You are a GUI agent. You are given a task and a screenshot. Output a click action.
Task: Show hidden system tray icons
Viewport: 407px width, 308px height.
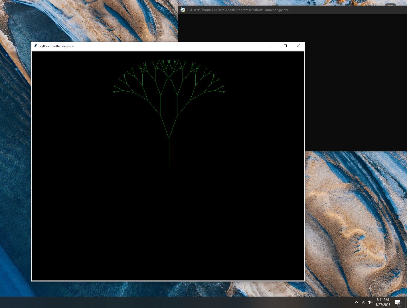coord(357,302)
